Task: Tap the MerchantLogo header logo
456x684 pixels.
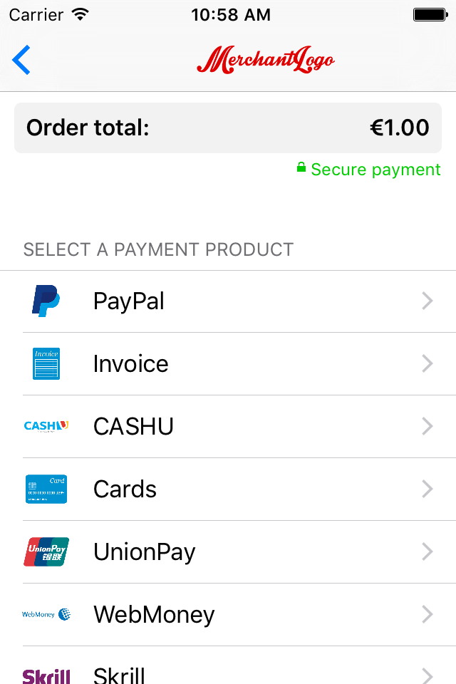Action: click(265, 61)
